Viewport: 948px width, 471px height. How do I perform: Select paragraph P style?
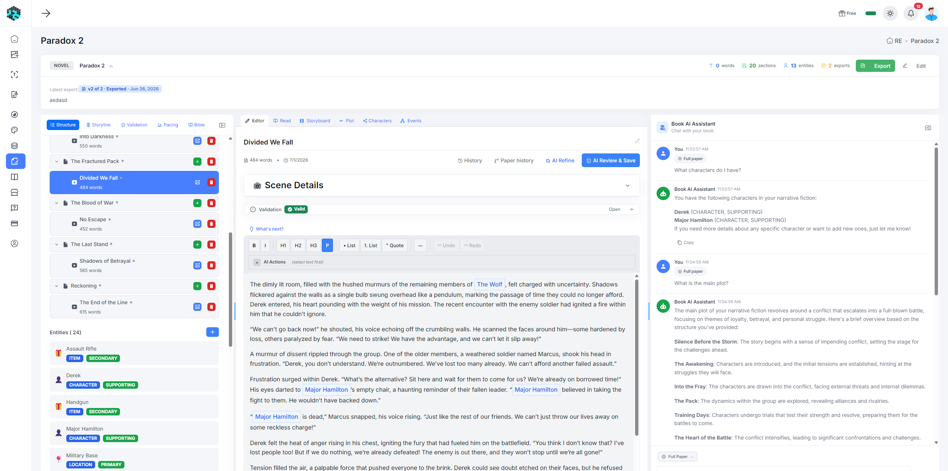[x=327, y=245]
